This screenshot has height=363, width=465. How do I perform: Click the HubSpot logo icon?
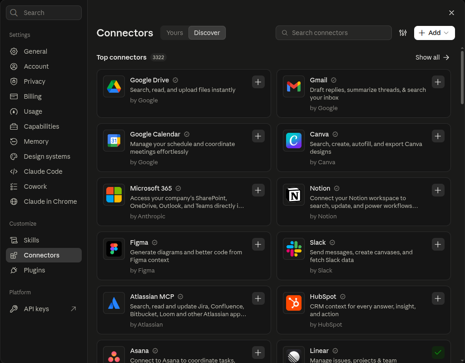pyautogui.click(x=294, y=303)
